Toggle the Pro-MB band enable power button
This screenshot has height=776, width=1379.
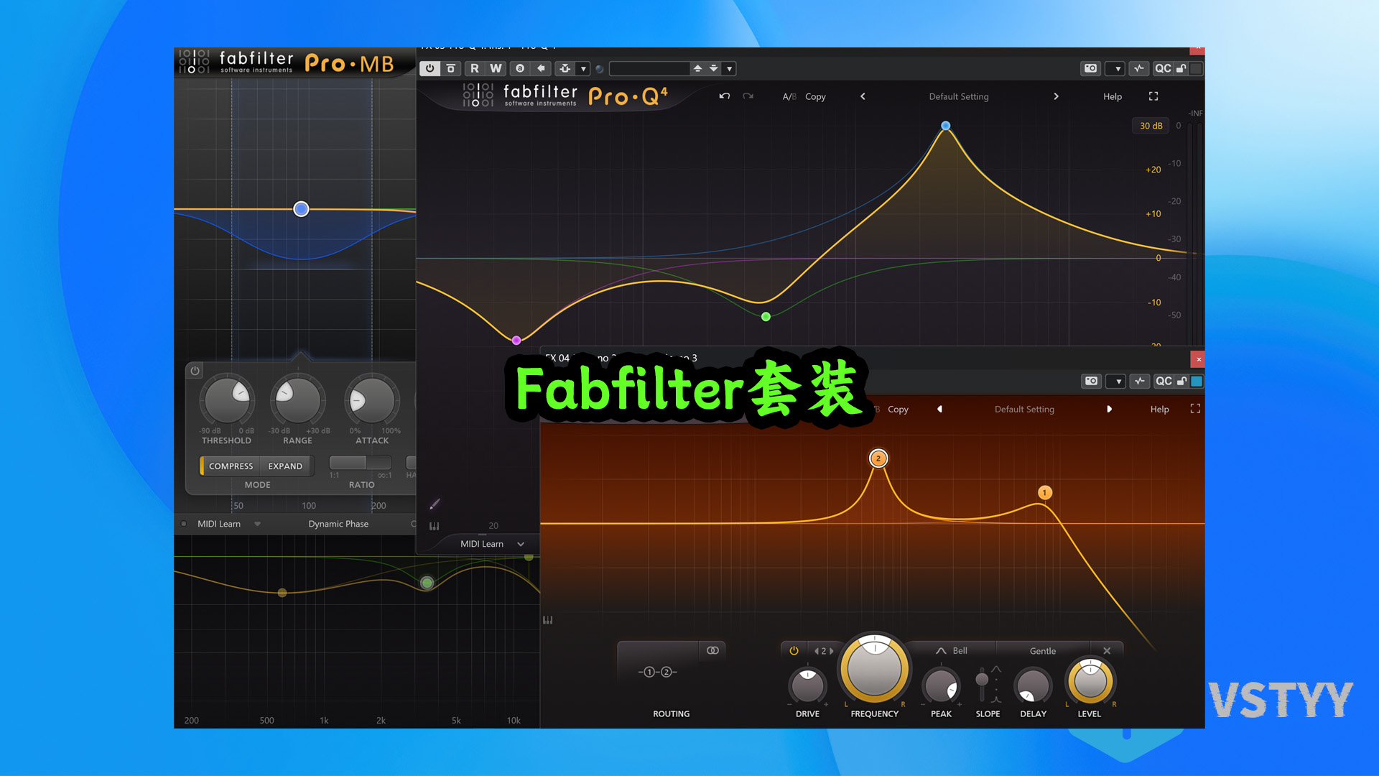coord(194,371)
